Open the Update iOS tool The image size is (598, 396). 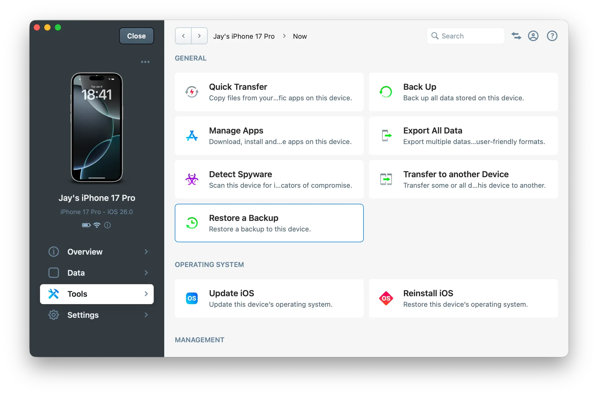point(269,298)
